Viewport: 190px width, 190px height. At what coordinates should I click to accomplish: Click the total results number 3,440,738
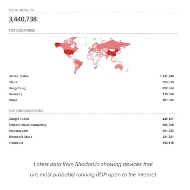tap(23, 19)
